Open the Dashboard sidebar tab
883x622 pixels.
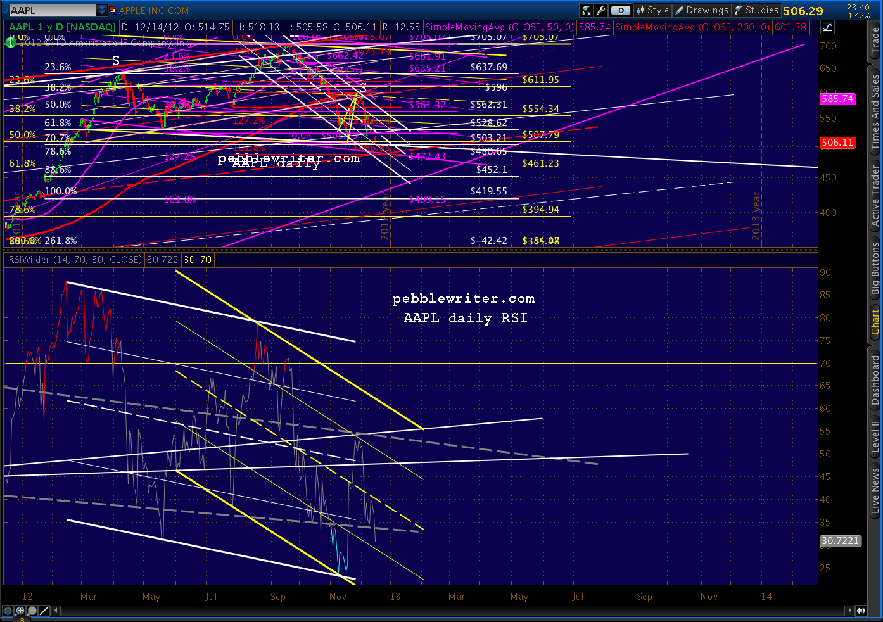875,380
